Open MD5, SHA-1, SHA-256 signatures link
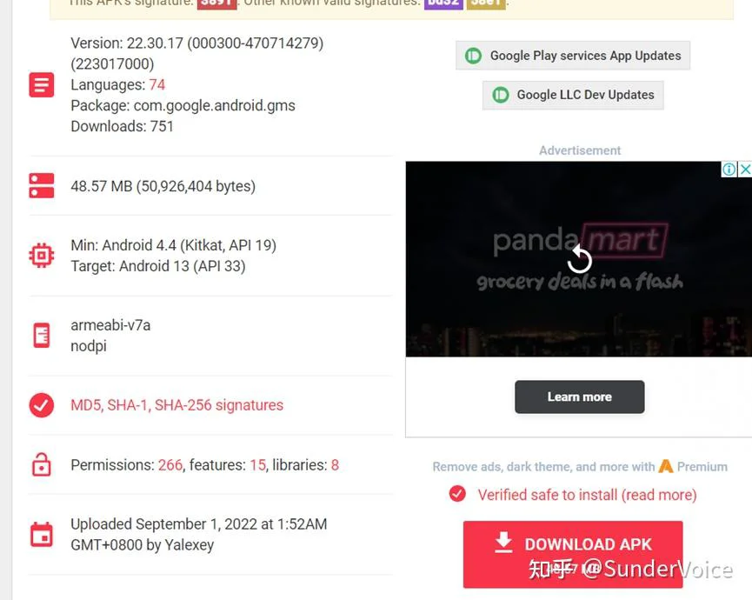The width and height of the screenshot is (752, 600). click(176, 405)
